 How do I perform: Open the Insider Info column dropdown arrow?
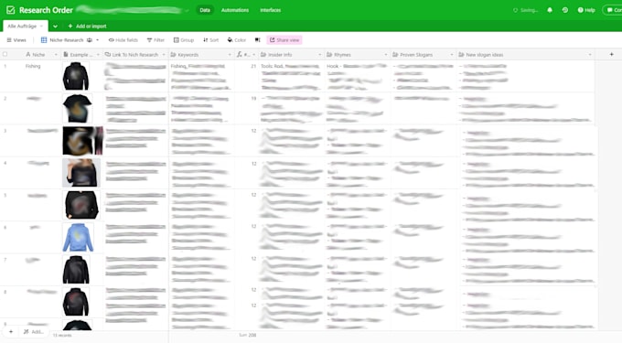[x=320, y=55]
